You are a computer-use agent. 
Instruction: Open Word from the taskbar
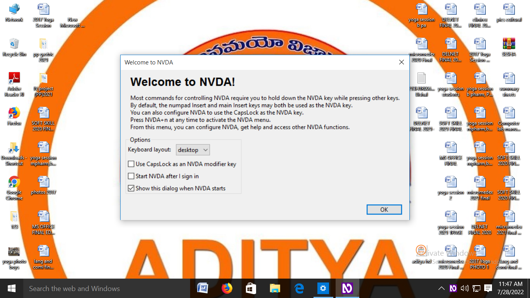pyautogui.click(x=203, y=288)
